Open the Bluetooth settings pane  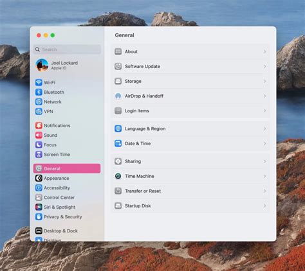67,92
